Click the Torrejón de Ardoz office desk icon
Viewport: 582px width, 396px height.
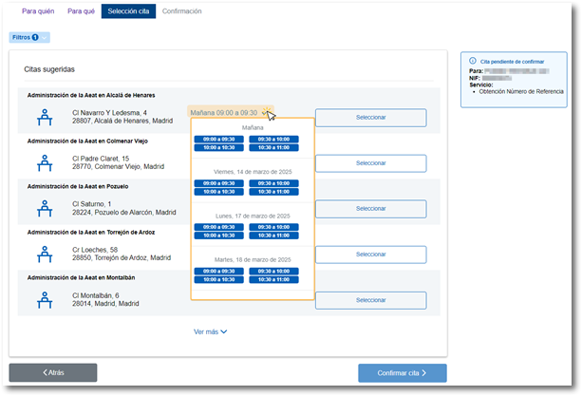tap(44, 254)
